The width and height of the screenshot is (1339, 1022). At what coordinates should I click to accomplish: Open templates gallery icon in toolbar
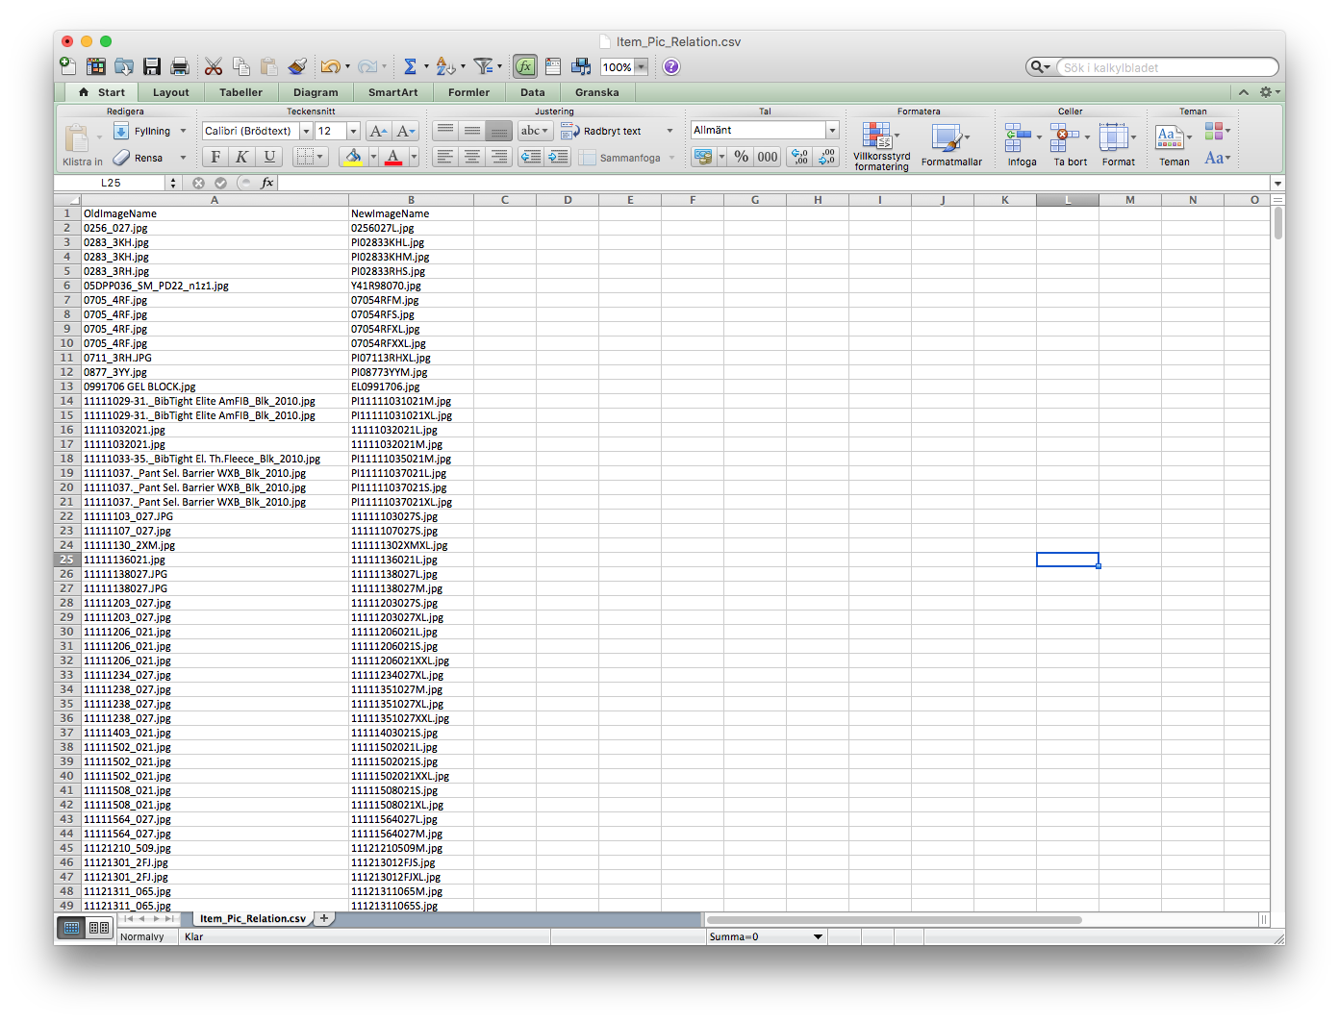click(x=96, y=66)
